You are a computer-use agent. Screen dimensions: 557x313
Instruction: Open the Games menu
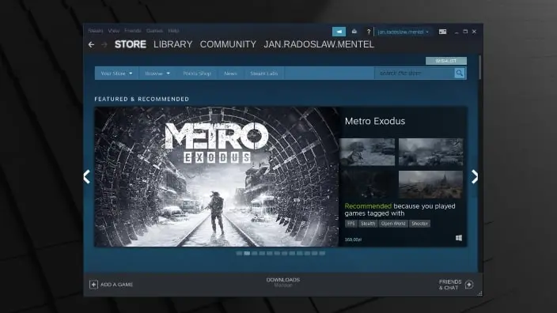(x=154, y=31)
